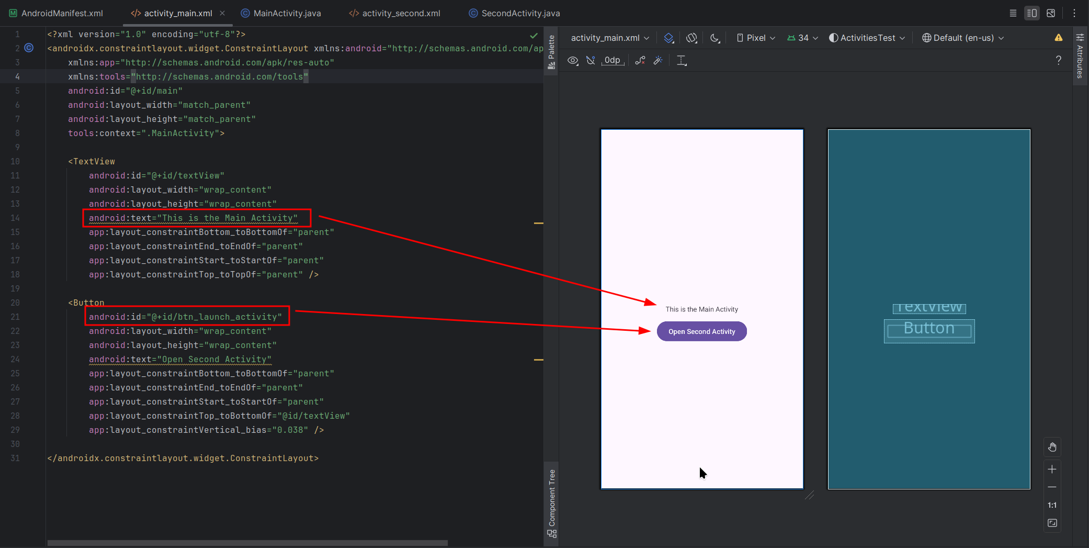
Task: Click line number 4 in gutter
Action: 17,76
